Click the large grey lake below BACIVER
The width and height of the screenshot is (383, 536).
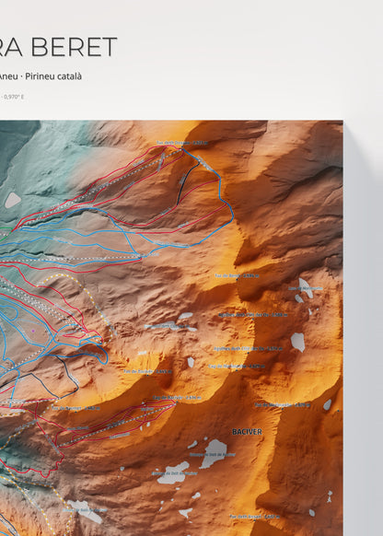tap(214, 453)
